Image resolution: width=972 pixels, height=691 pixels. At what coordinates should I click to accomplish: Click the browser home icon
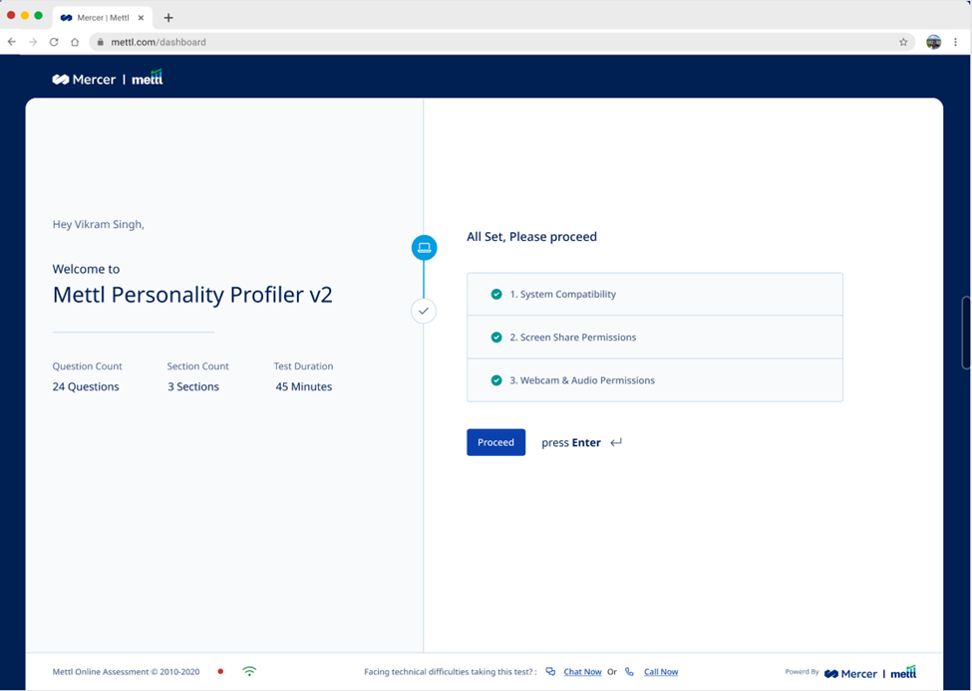(x=75, y=42)
